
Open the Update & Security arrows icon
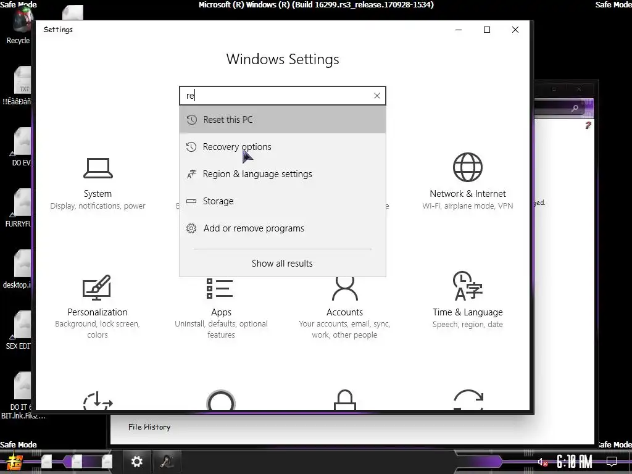point(468,399)
